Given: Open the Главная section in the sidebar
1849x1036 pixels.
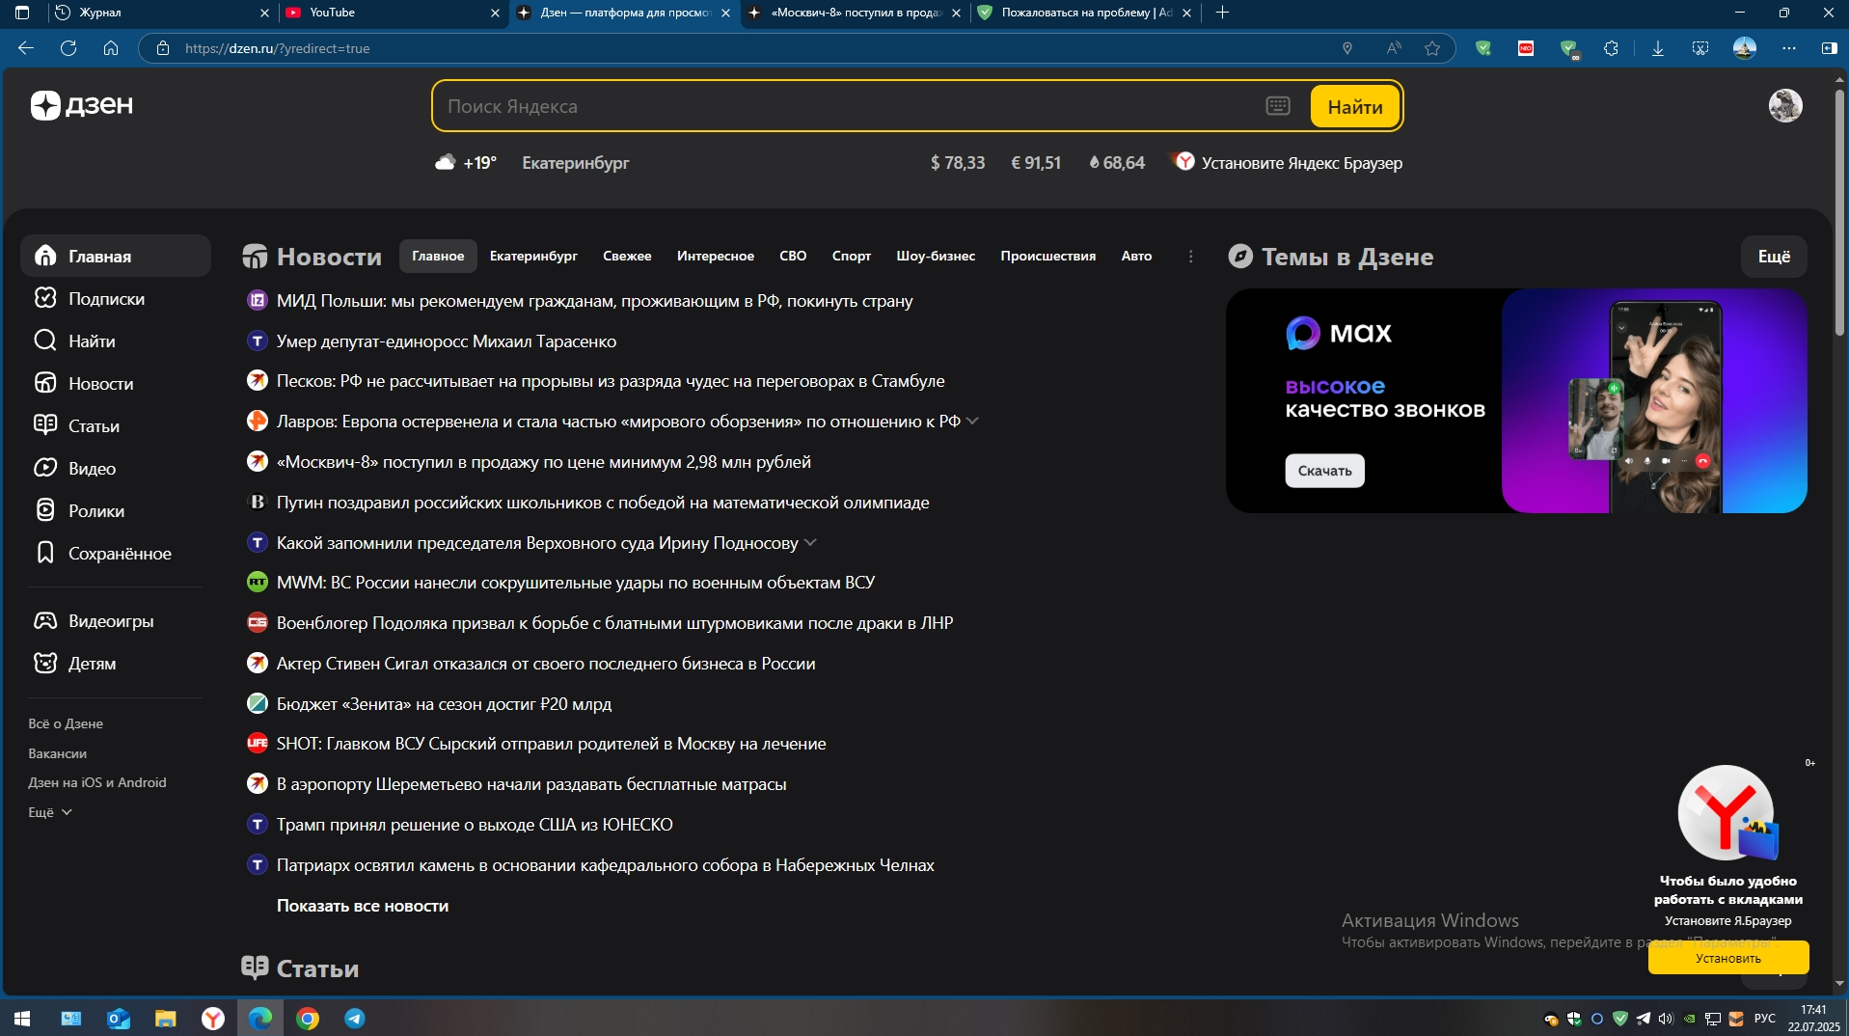Looking at the screenshot, I should pos(100,256).
